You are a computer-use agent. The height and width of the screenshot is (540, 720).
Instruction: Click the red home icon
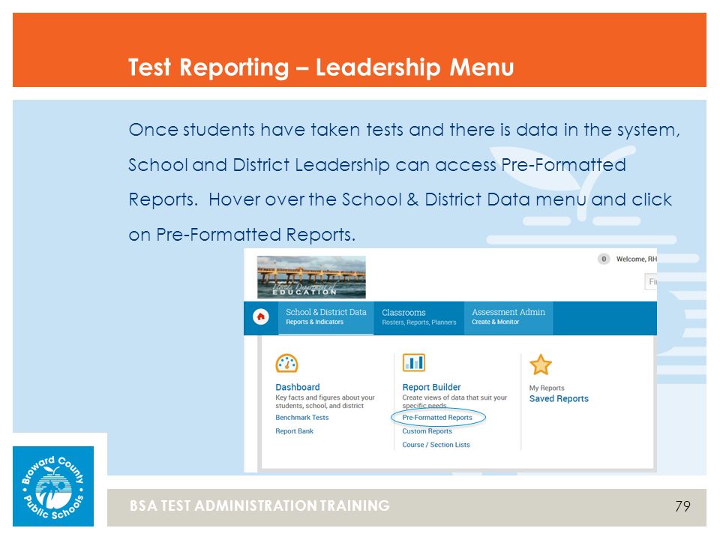261,316
